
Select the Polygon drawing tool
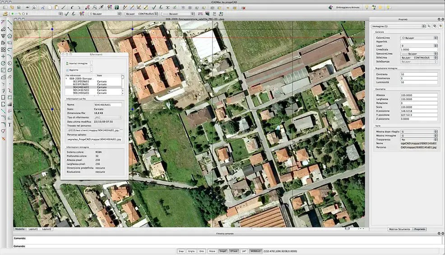pos(9,36)
